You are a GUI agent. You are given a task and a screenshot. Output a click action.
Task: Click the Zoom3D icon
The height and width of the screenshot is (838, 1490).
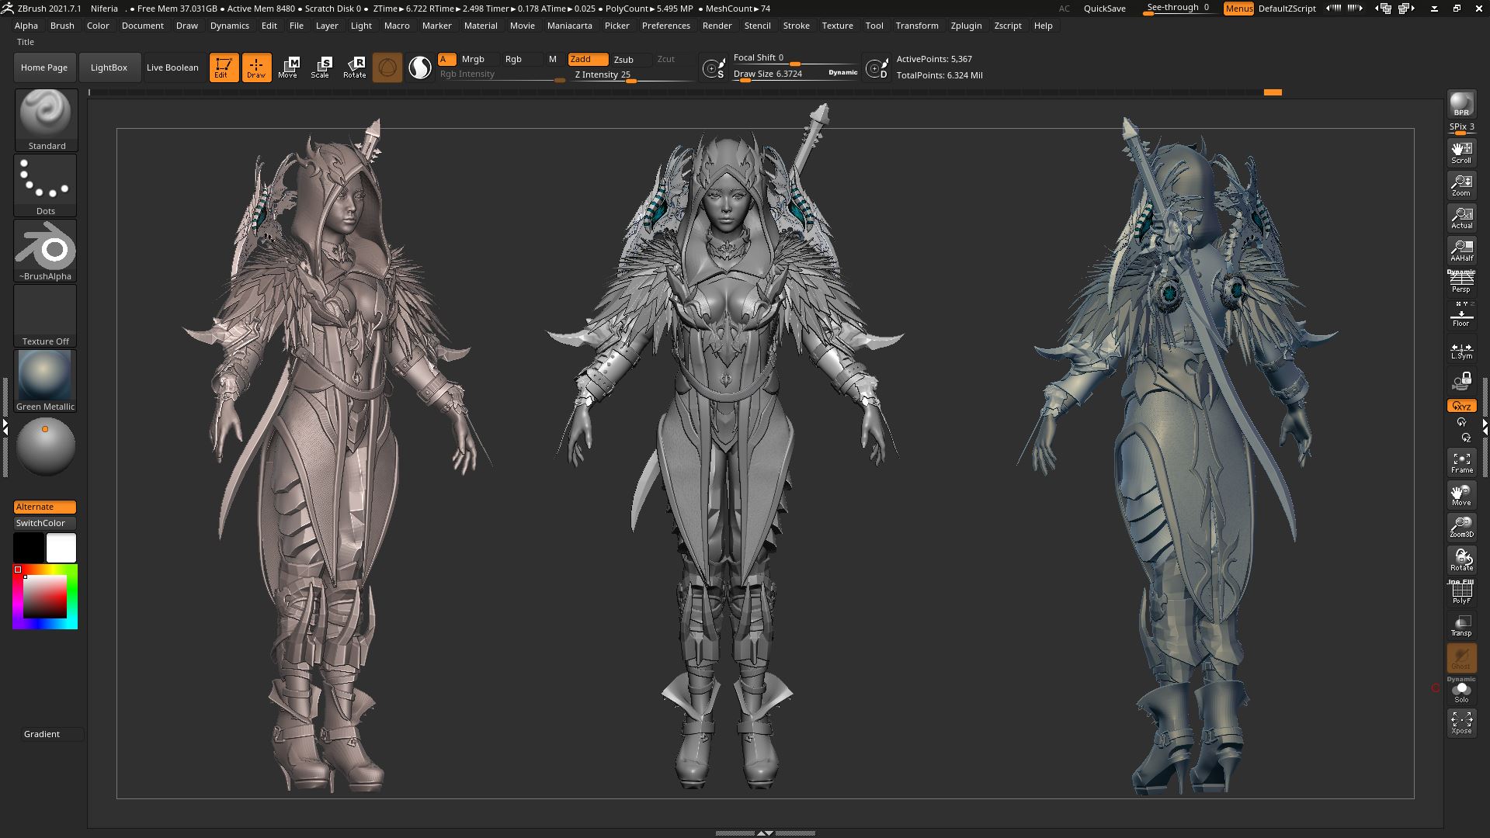point(1461,528)
